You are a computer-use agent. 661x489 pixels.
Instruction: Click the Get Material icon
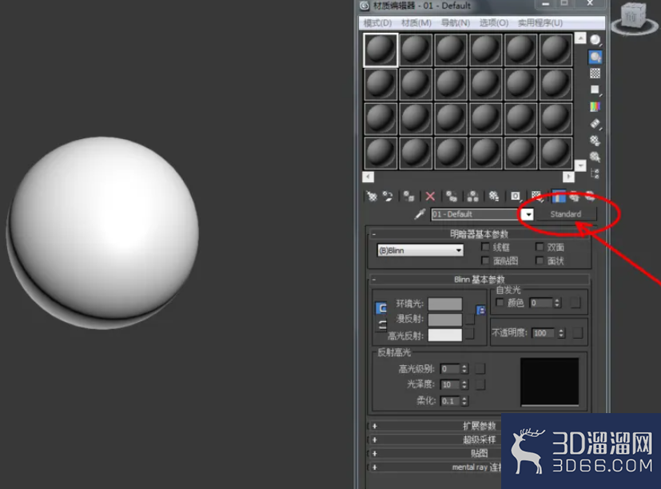pos(372,196)
